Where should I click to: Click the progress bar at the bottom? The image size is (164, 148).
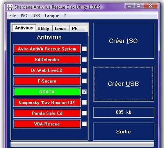click(x=82, y=144)
